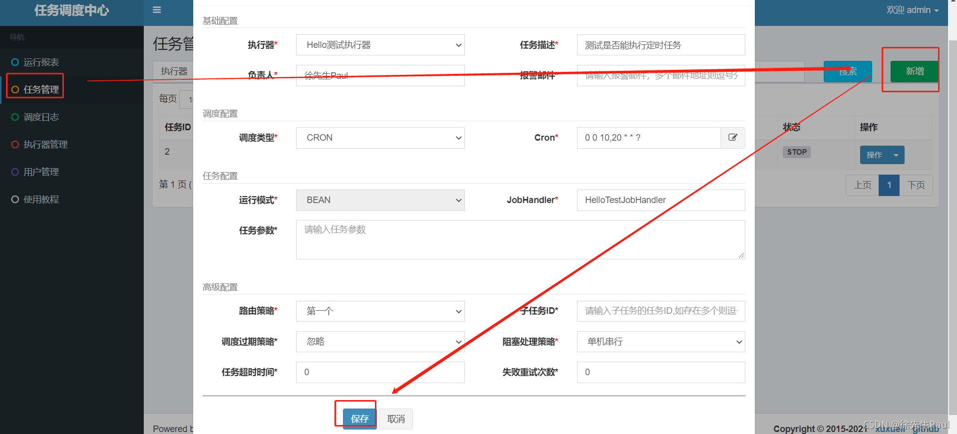Screen dimensions: 957x434
Task: Click the 任务超时时间 input field
Action: point(380,372)
